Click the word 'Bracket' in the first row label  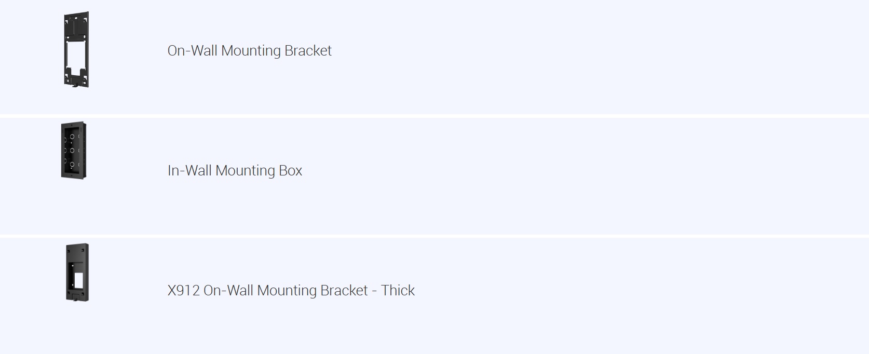(x=308, y=51)
